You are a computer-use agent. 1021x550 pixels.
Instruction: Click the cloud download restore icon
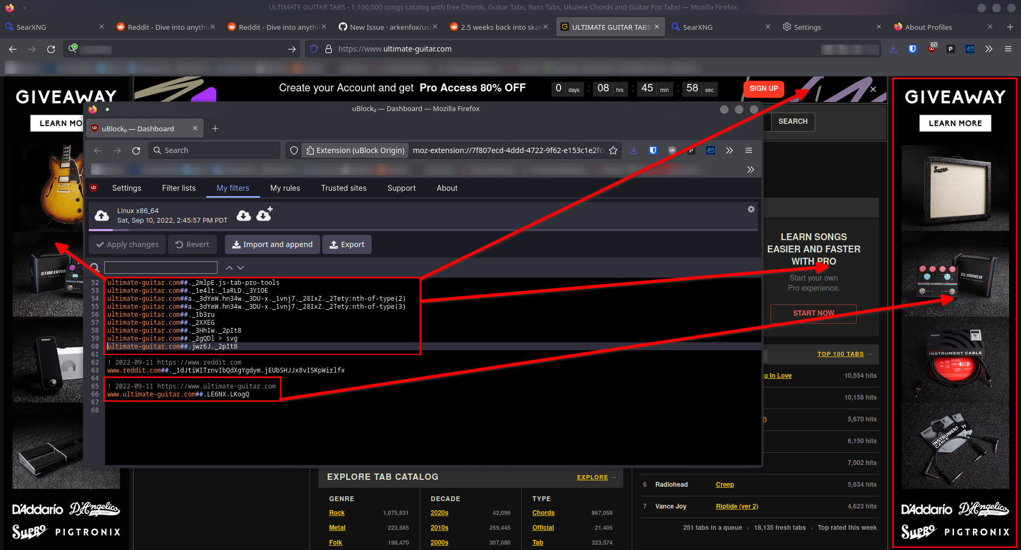click(244, 215)
